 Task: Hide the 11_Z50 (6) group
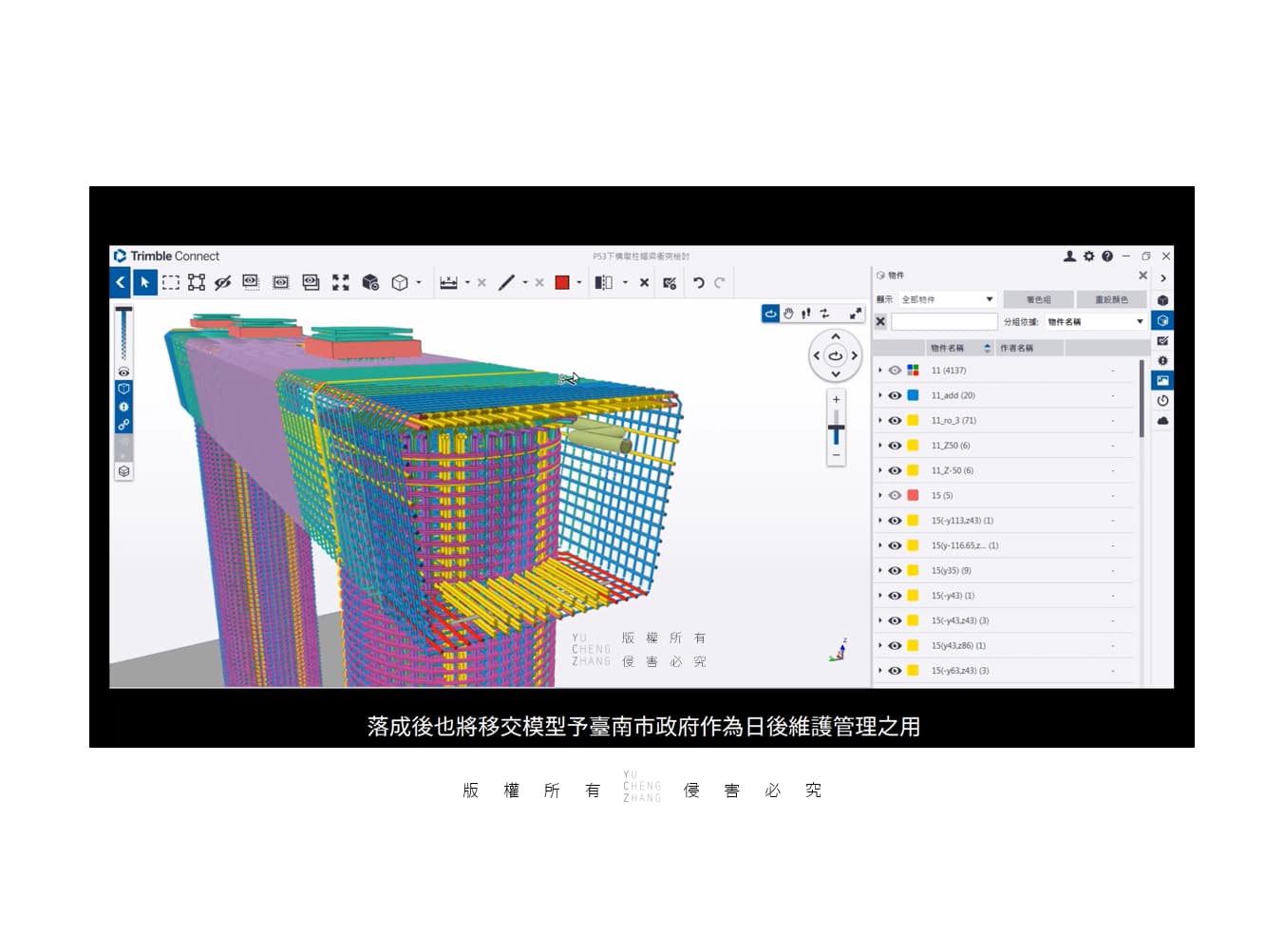tap(895, 446)
